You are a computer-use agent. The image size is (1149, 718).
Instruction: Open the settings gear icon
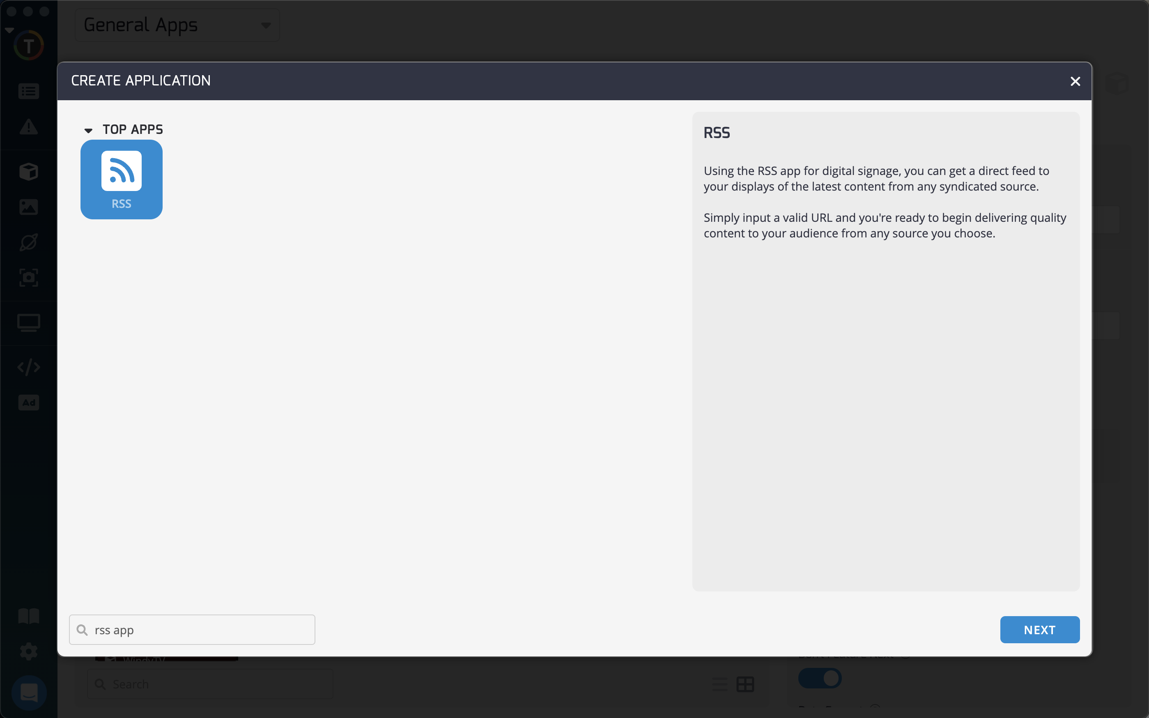coord(28,651)
